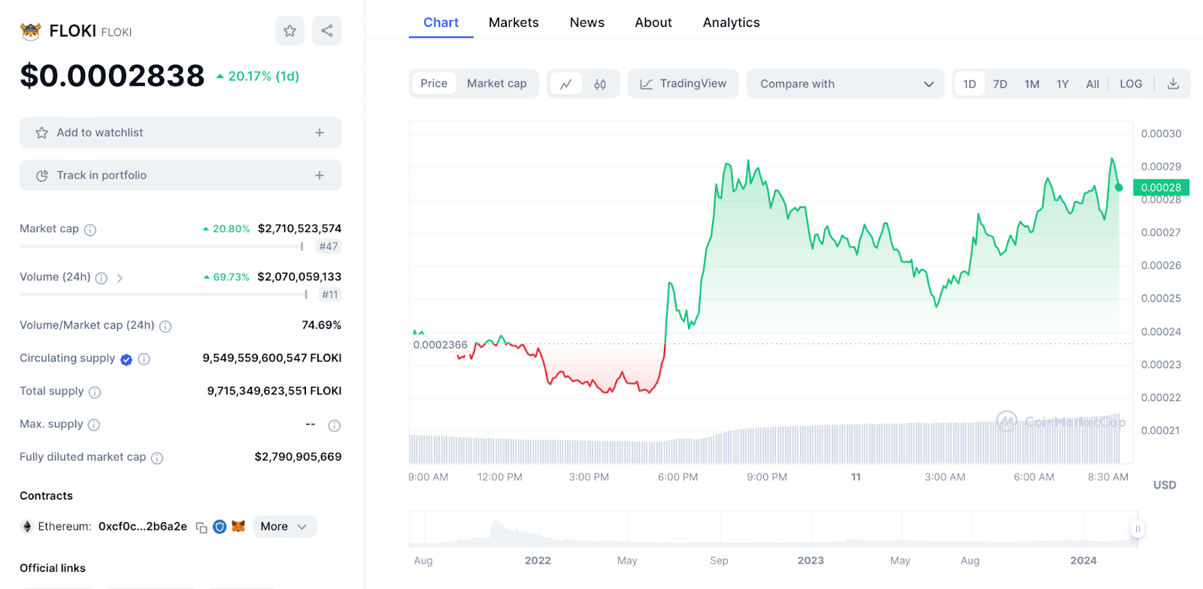Viewport: 1203px width, 589px height.
Task: Click Track in portfolio button
Action: [x=180, y=176]
